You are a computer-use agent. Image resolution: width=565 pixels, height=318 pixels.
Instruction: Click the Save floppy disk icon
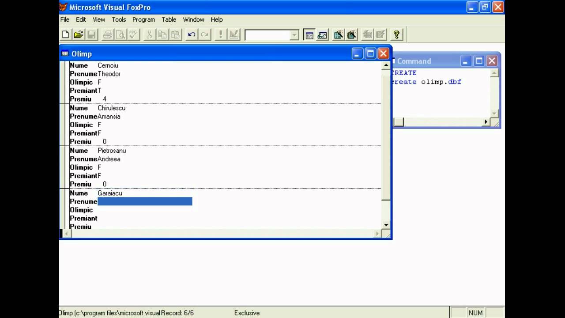click(91, 35)
